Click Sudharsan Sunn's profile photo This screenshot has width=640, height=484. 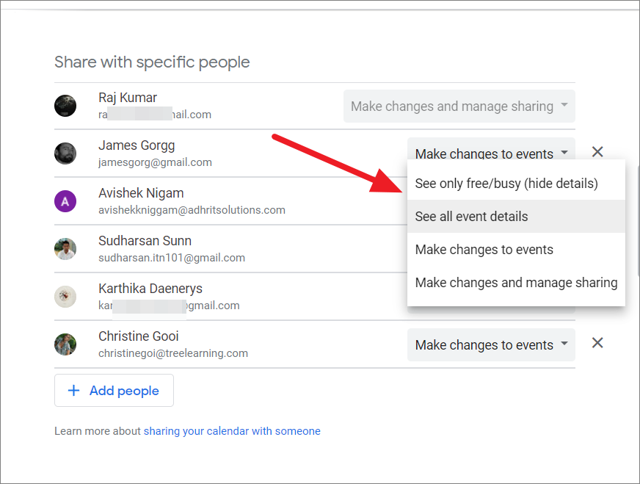[x=65, y=249]
